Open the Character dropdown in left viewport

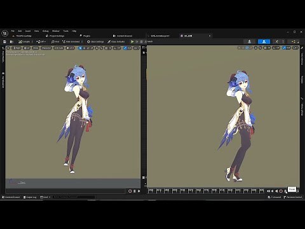coord(46,48)
